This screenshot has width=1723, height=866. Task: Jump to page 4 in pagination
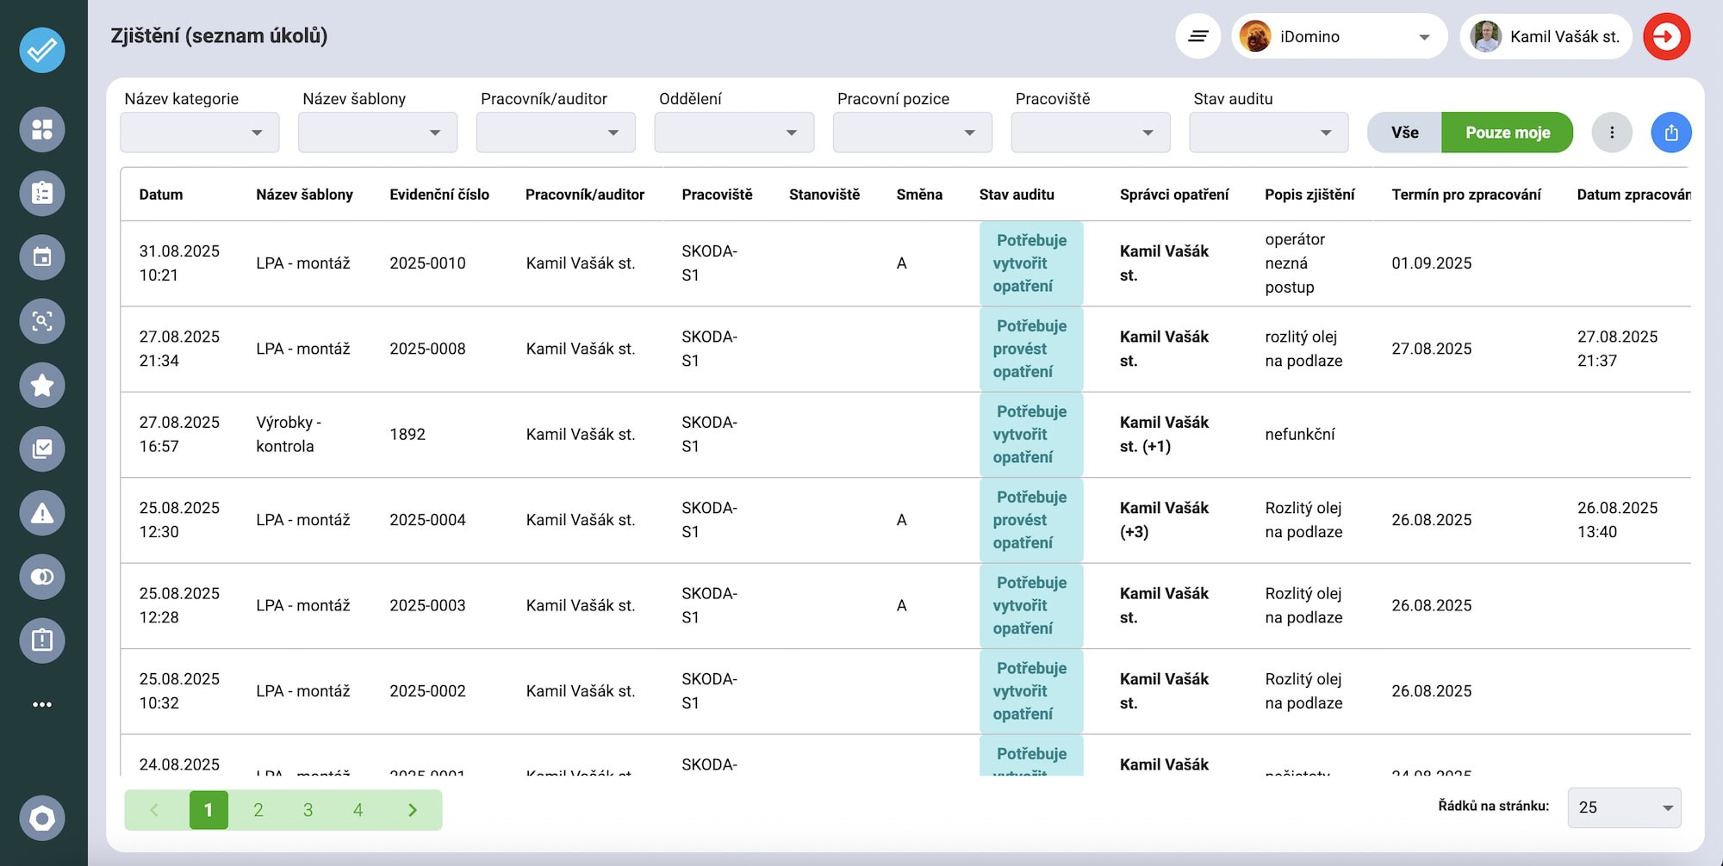[x=358, y=810]
